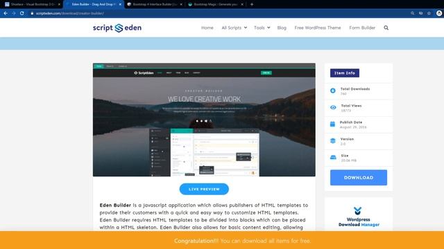Click the 'Wordpress Download Manager' text
444x249 pixels.
click(x=359, y=222)
